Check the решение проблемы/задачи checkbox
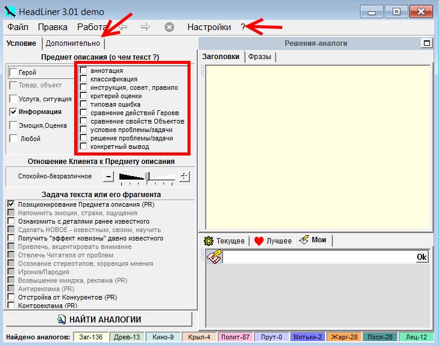This screenshot has height=346, width=439. coord(83,137)
